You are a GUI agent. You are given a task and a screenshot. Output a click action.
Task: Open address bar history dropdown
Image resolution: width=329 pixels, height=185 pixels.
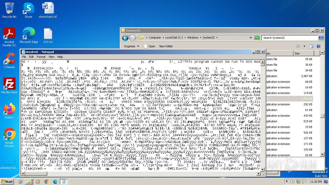[251, 38]
